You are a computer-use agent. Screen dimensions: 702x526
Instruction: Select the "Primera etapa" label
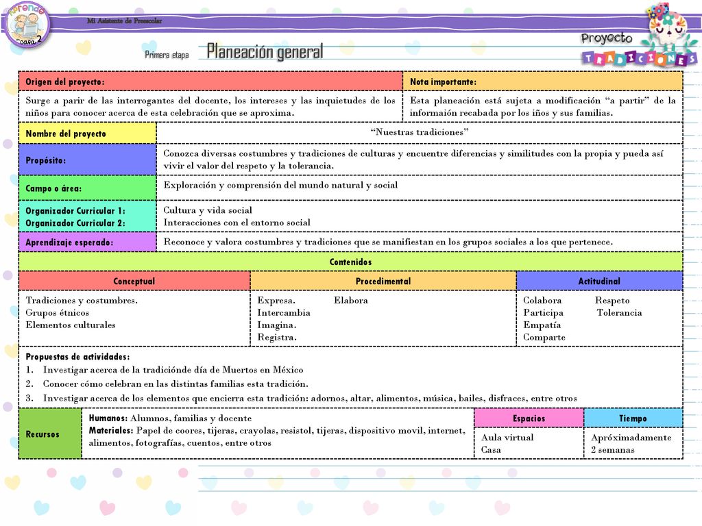click(x=167, y=55)
